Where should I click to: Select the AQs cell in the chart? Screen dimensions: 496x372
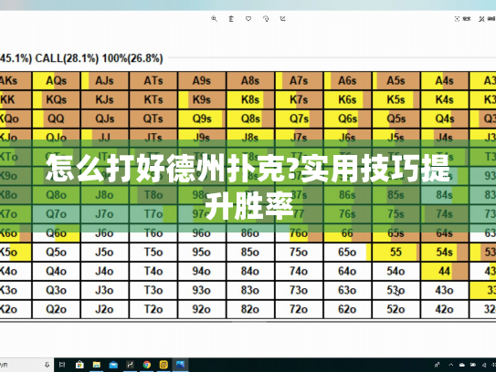click(x=57, y=81)
